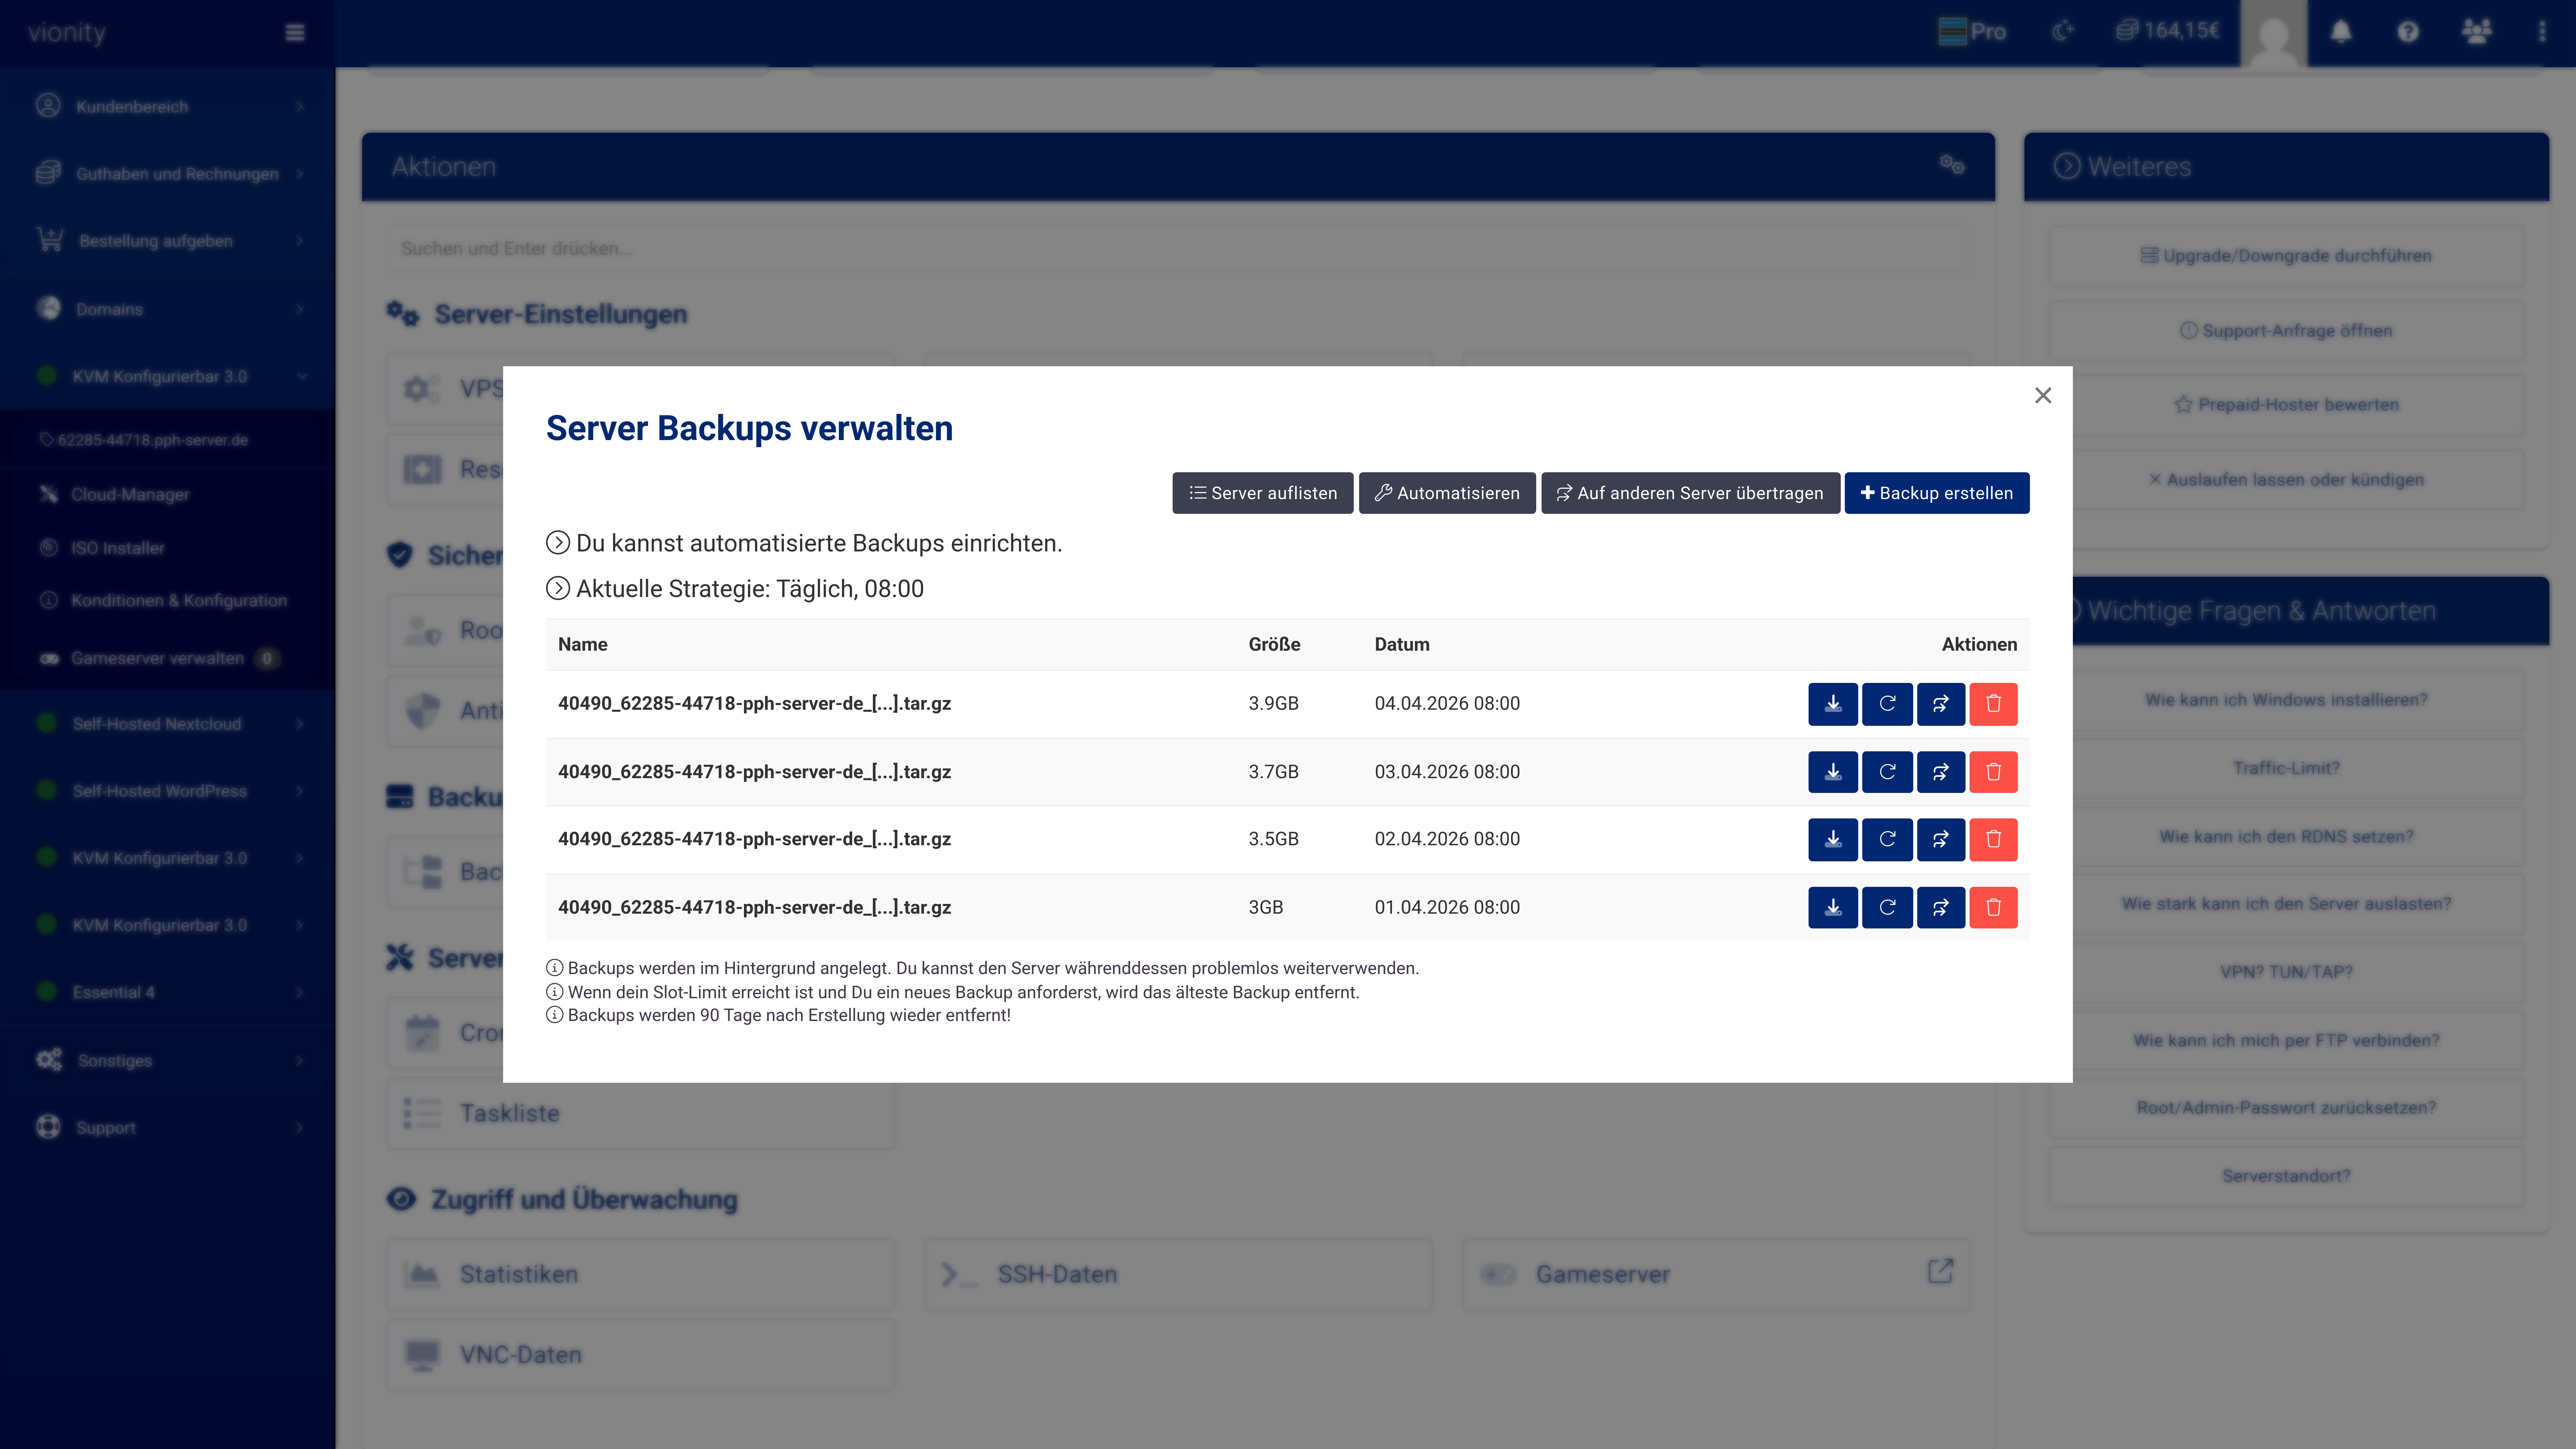This screenshot has height=1449, width=2576.
Task: Open ISO Installer in the sidebar
Action: tap(168, 548)
